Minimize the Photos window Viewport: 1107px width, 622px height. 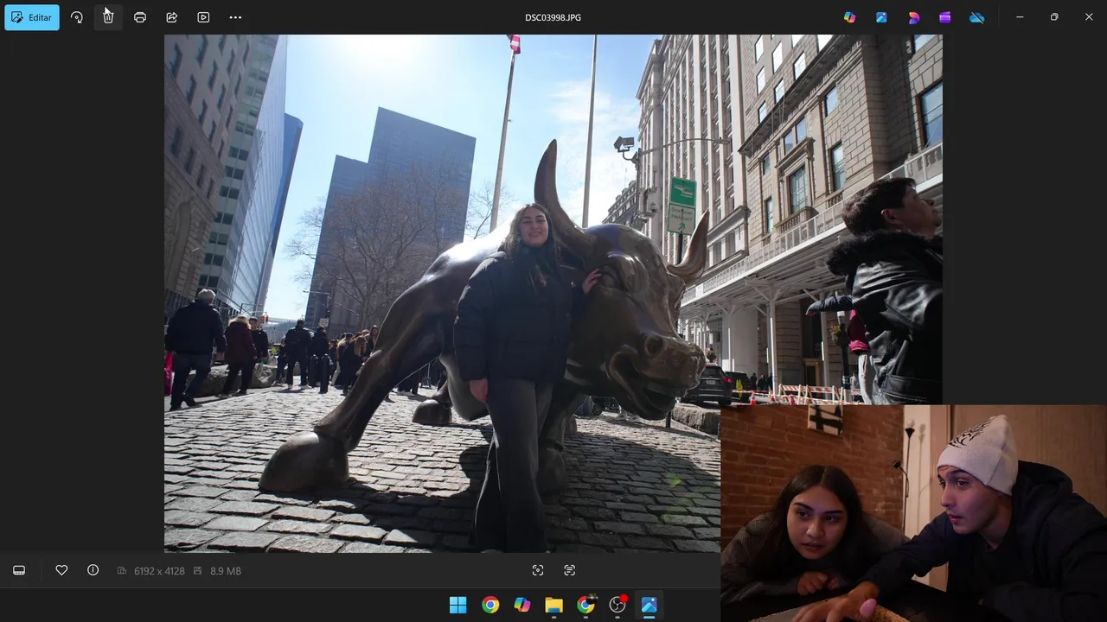click(1020, 17)
